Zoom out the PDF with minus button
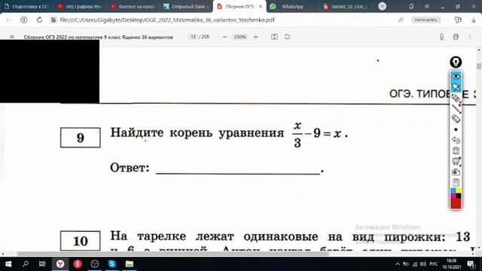Image resolution: width=482 pixels, height=271 pixels. pos(224,37)
